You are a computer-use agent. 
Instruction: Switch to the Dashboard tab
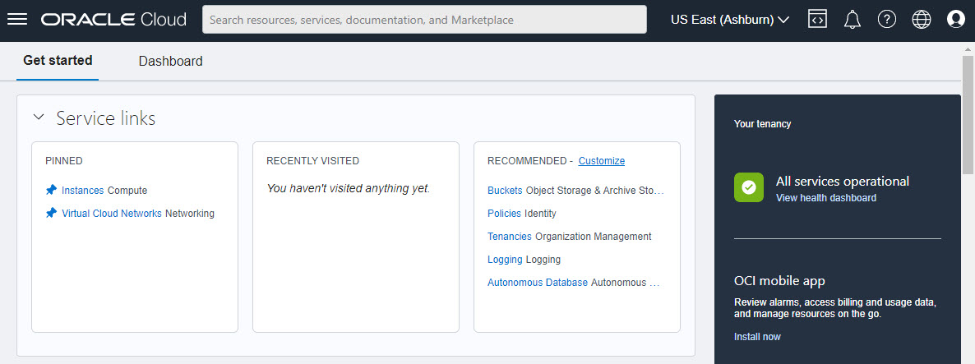click(170, 62)
